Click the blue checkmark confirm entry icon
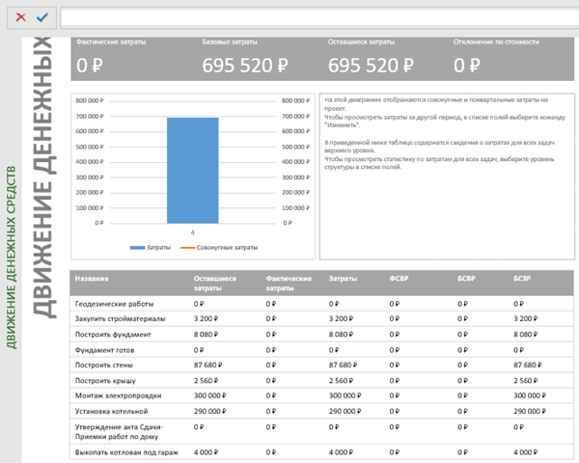This screenshot has height=463, width=579. click(42, 17)
